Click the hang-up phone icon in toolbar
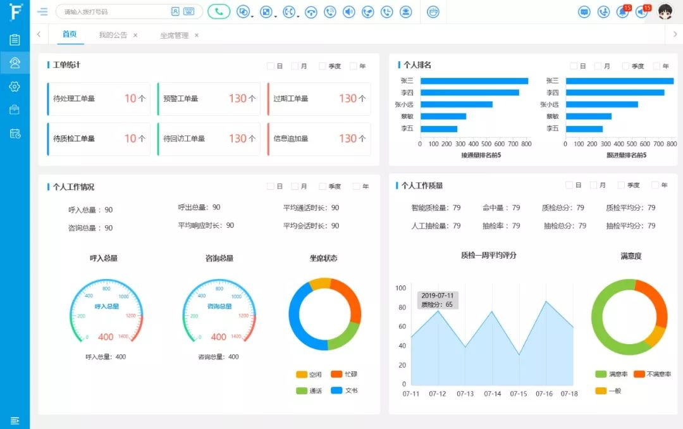The height and width of the screenshot is (429, 683). 311,11
